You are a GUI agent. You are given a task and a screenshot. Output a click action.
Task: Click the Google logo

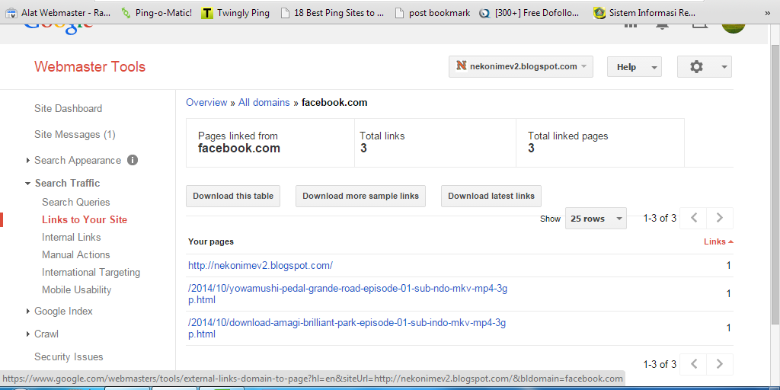(x=59, y=29)
